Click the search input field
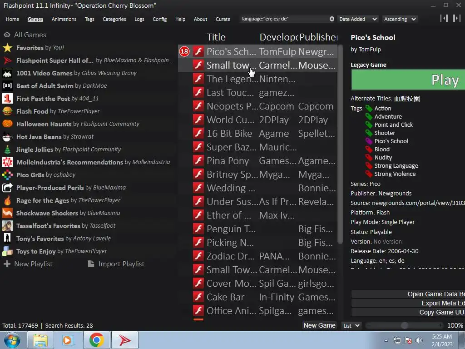 pyautogui.click(x=284, y=19)
